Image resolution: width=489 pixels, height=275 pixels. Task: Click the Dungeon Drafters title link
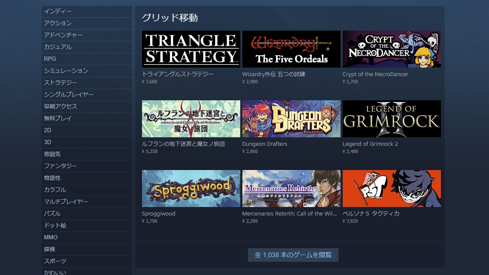[x=264, y=144]
